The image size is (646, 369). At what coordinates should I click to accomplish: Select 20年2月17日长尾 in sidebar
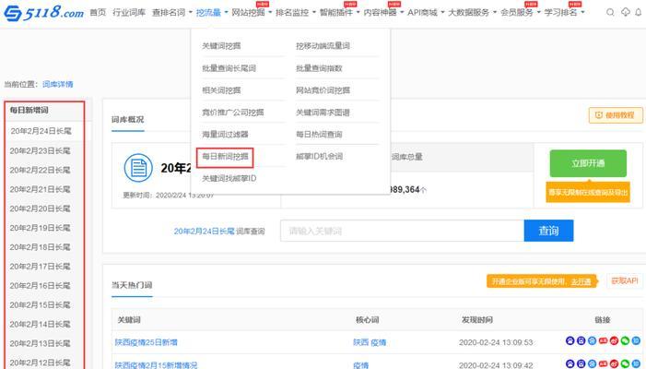point(40,267)
